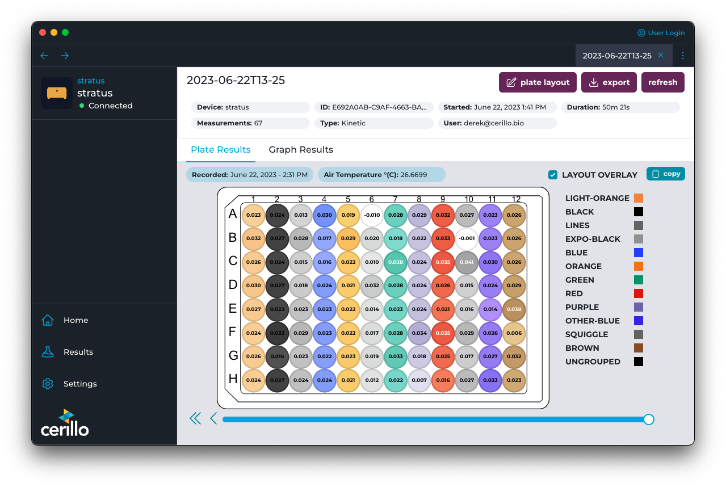
Task: Go to Home in the sidebar
Action: [48, 320]
